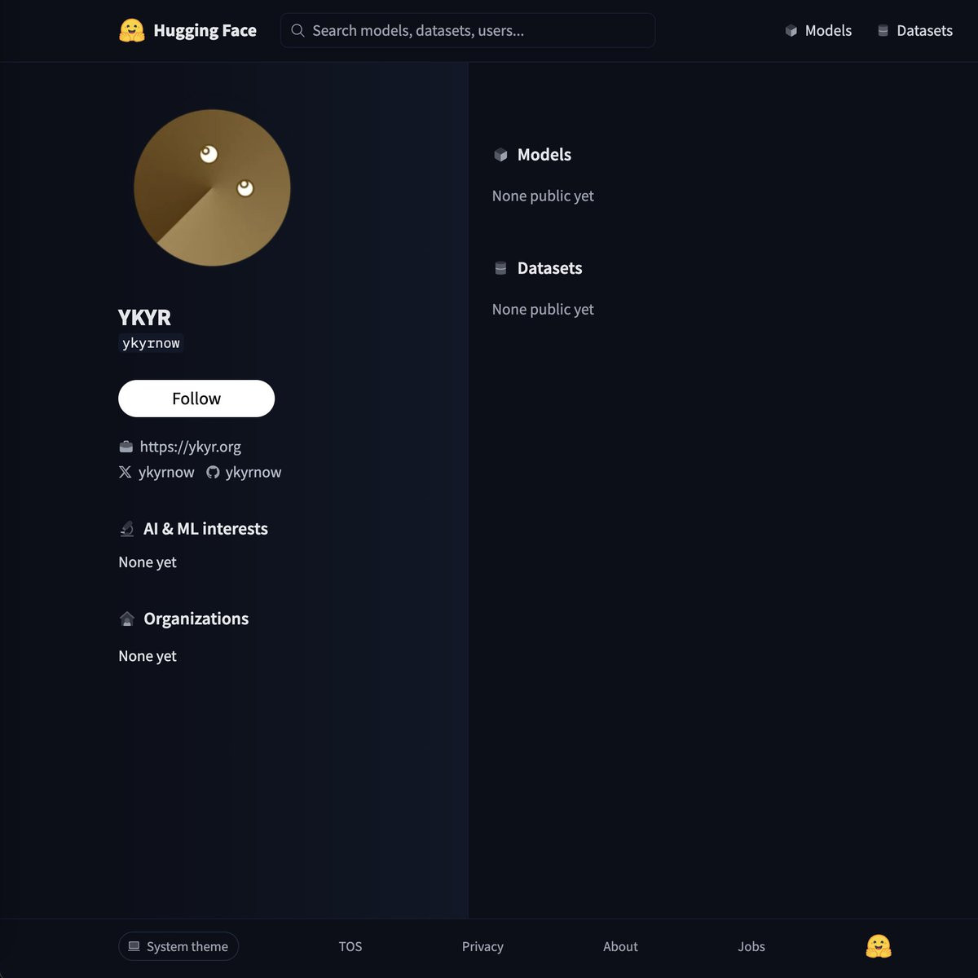Click the Hugging Face emoji logo in header
978x978 pixels.
point(132,30)
